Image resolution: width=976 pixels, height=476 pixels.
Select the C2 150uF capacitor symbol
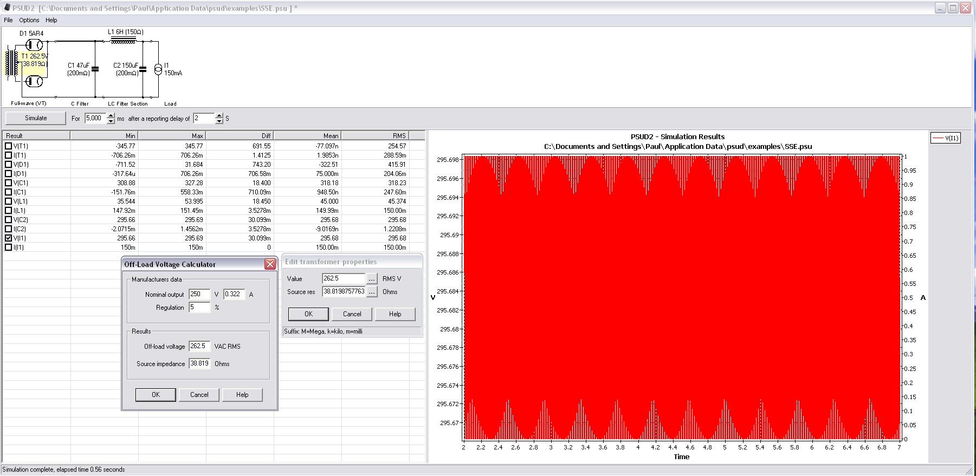click(143, 69)
